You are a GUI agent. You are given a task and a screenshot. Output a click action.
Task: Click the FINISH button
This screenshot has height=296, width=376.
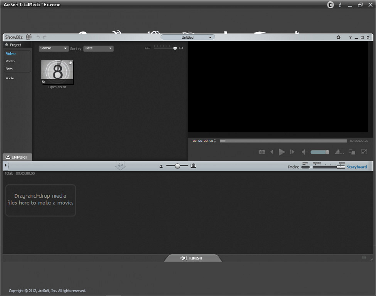(x=192, y=258)
